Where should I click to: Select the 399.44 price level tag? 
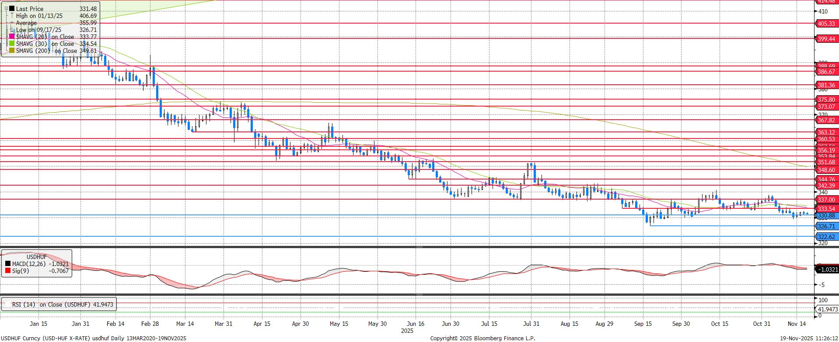(826, 39)
